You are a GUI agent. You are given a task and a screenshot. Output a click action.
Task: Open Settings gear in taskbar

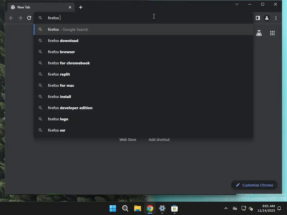coord(162,208)
